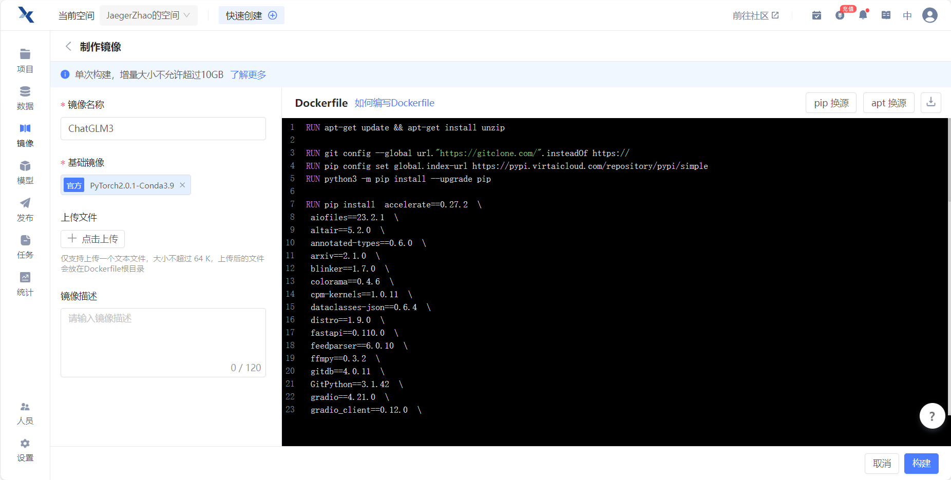
Task: Click the 'RUN python3 -m pip install --upgrade pip' line
Action: [x=398, y=179]
